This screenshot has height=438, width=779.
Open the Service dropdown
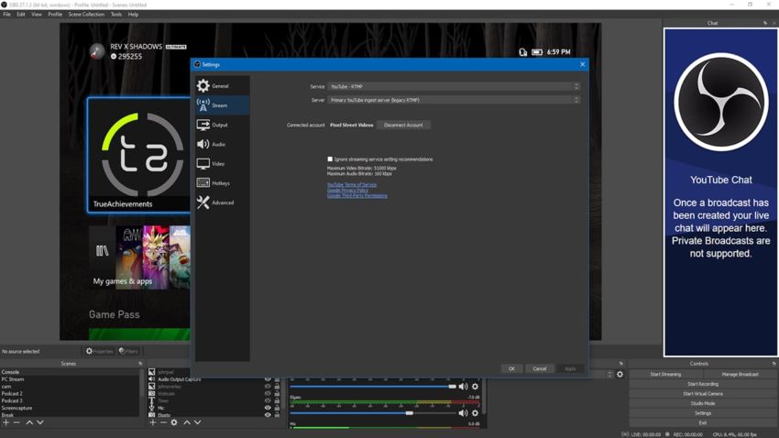tap(453, 86)
